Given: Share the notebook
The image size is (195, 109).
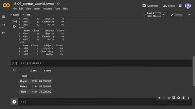Looking at the screenshot, I should tap(169, 6).
